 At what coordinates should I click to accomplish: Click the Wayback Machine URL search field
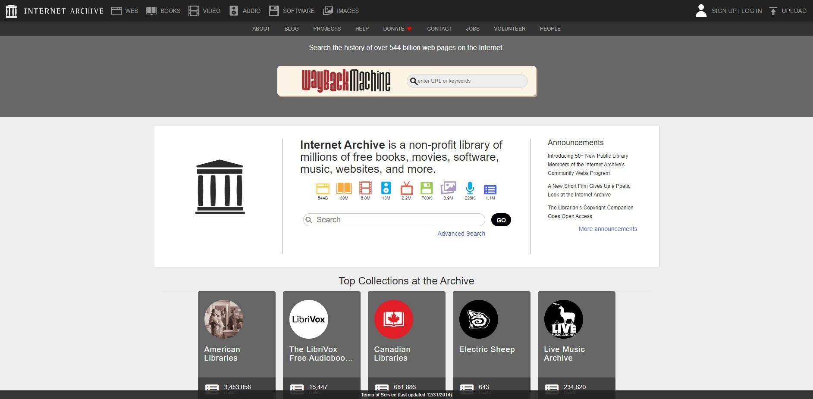click(467, 81)
